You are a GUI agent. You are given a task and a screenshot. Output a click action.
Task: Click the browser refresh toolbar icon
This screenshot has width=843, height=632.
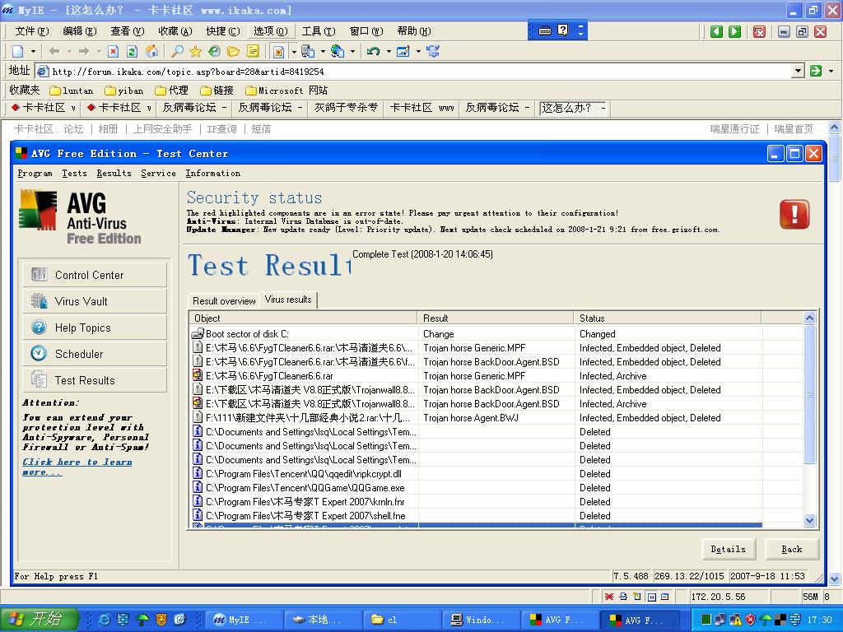132,51
